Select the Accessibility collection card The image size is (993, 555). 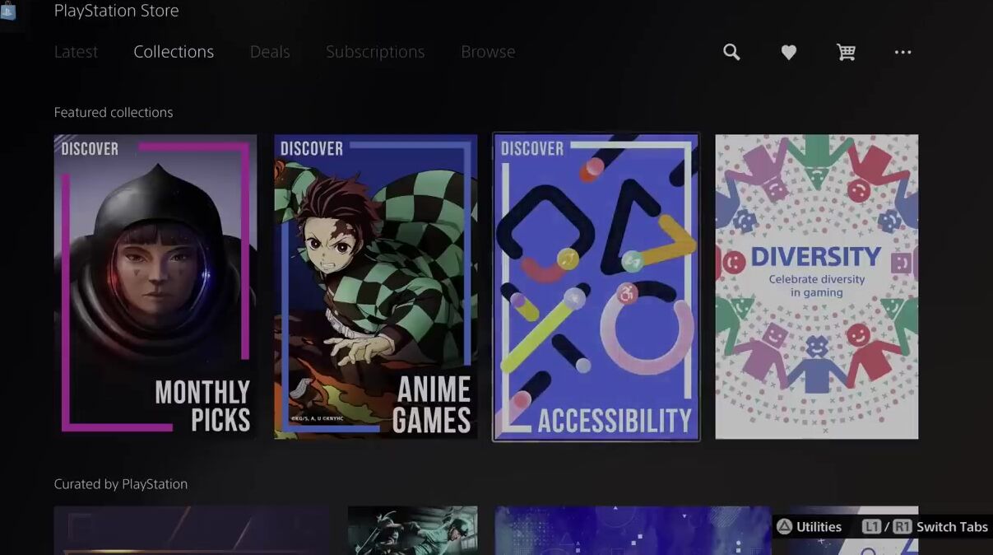click(x=596, y=287)
